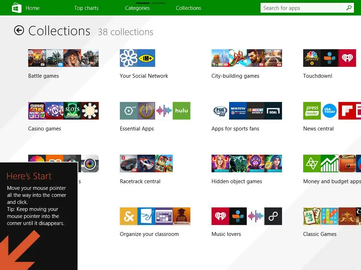Screen dimensions: 361x270
Task: Open Hidden object games collection
Action: [x=237, y=181]
